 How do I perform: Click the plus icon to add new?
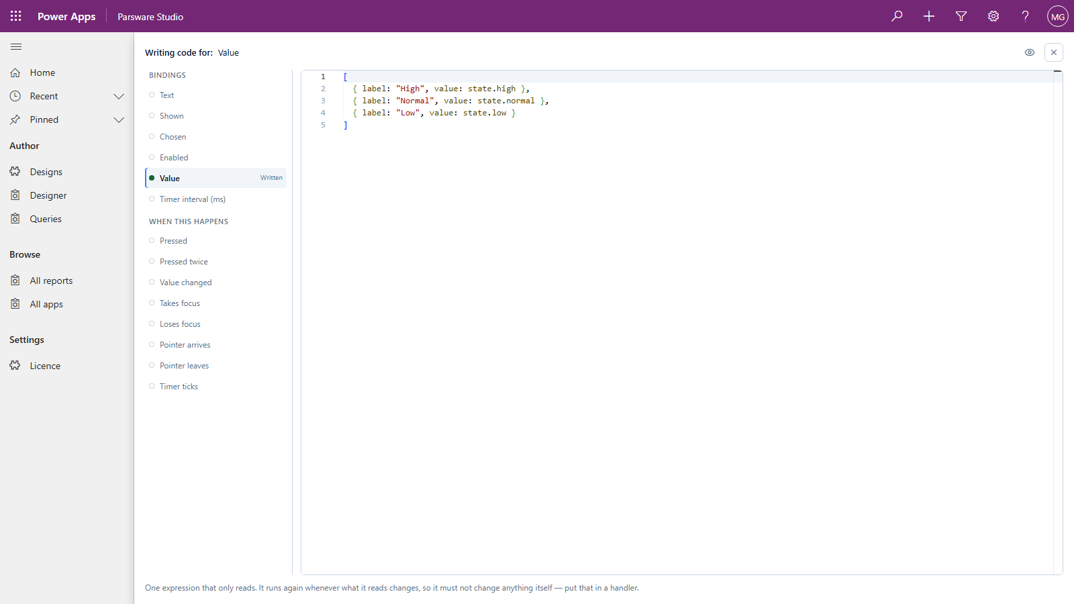(929, 16)
